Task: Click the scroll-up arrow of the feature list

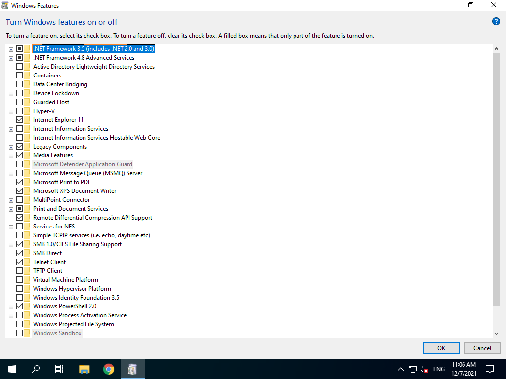Action: coord(496,49)
